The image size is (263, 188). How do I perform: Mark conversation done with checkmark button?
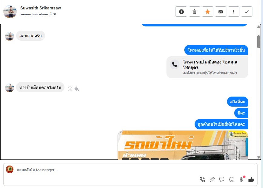pos(247,12)
